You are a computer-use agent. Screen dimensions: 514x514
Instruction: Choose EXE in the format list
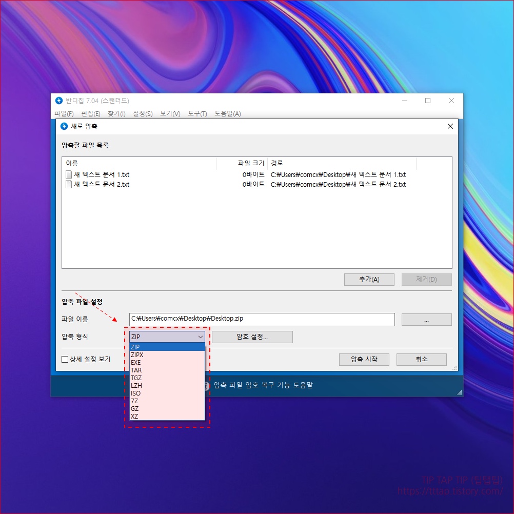coord(167,363)
